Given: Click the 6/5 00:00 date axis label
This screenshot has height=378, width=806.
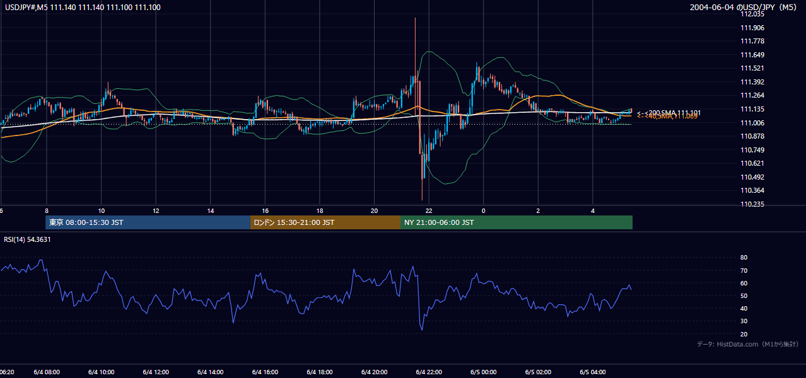Looking at the screenshot, I should pos(484,372).
